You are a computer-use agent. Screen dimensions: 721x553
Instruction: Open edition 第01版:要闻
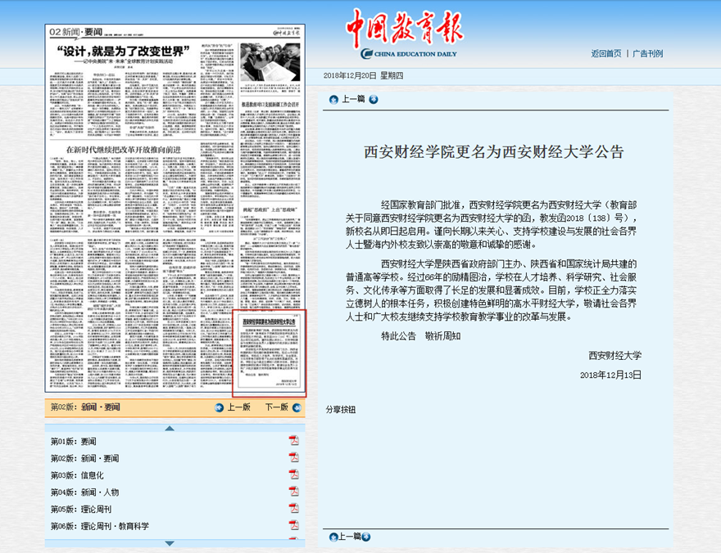74,442
